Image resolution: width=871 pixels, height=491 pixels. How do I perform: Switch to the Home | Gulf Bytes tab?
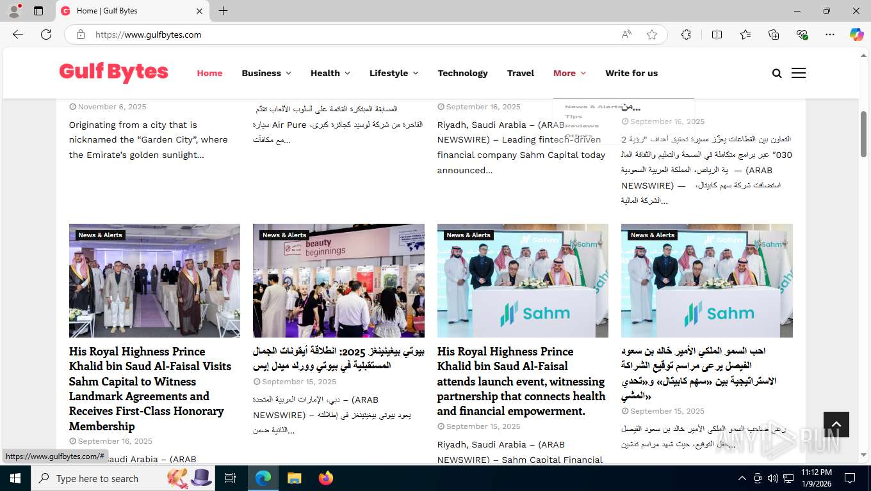point(132,11)
